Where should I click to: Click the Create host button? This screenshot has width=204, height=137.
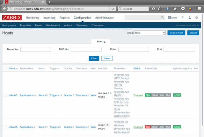point(176,33)
